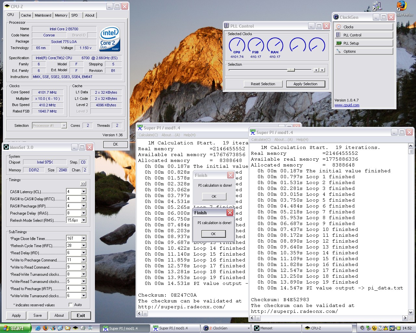Open RAS# to CAS# Delay dropdown

click(84, 199)
